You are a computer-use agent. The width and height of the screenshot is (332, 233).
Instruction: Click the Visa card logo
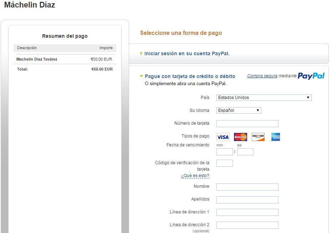point(223,137)
